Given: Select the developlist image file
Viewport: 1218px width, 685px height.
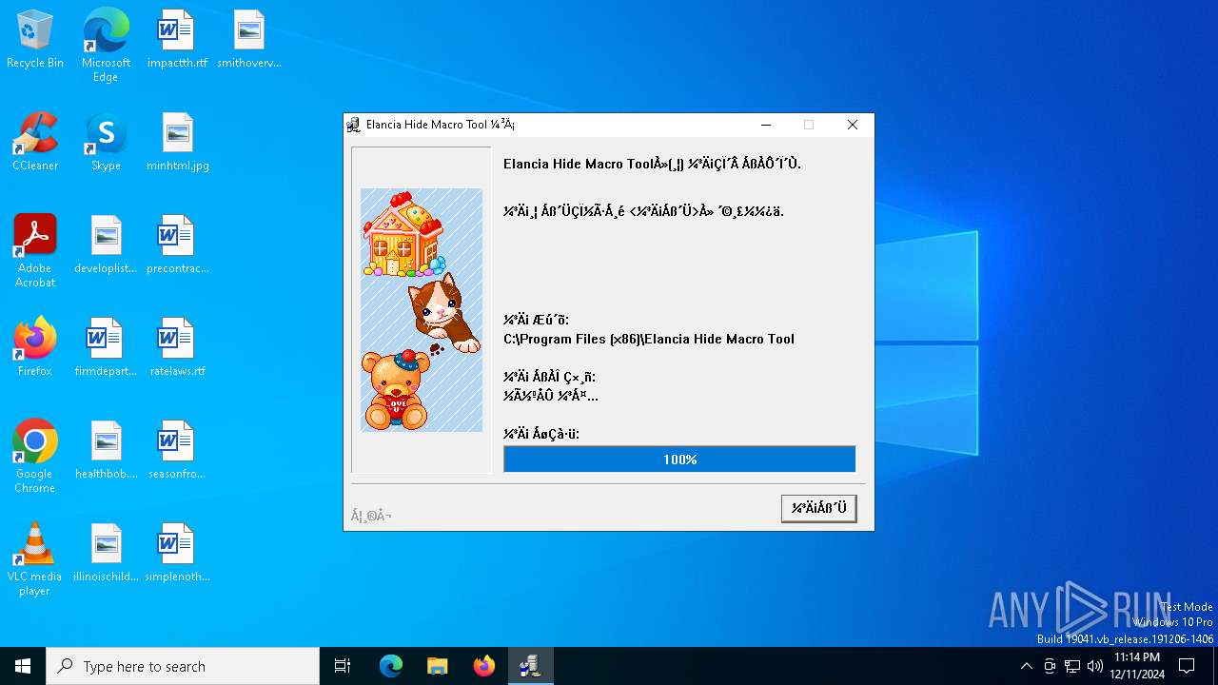Looking at the screenshot, I should [106, 245].
